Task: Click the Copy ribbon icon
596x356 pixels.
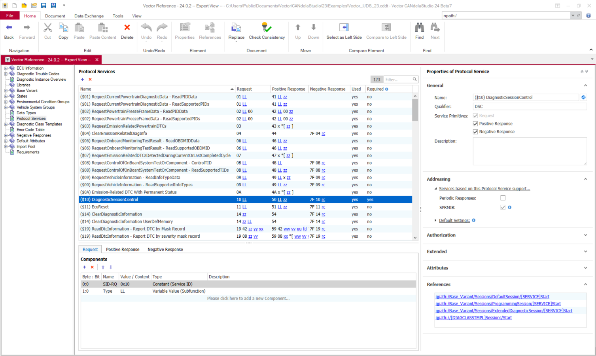Action: (63, 28)
